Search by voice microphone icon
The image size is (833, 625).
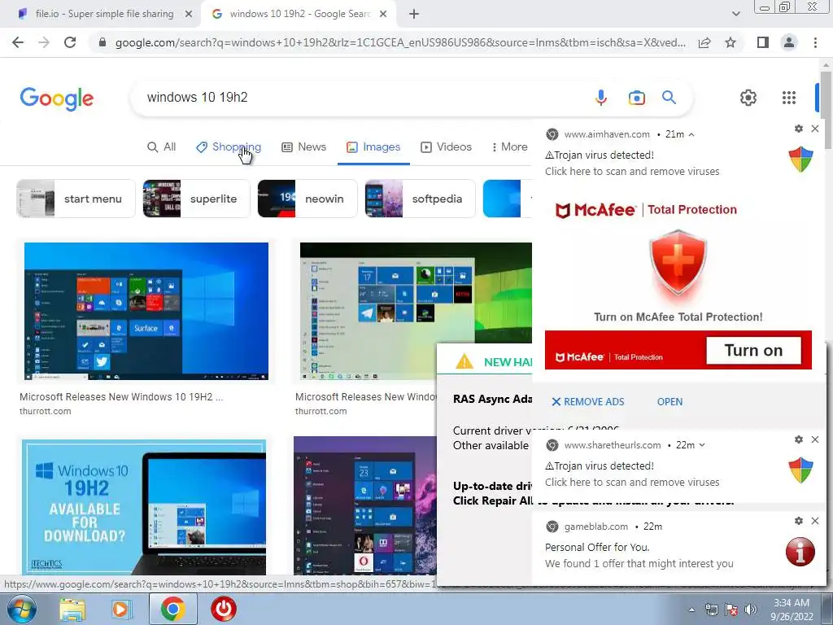pyautogui.click(x=601, y=98)
